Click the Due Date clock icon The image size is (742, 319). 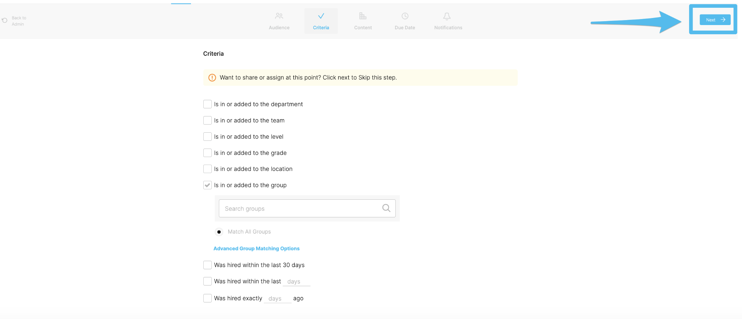405,16
